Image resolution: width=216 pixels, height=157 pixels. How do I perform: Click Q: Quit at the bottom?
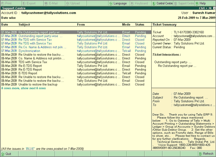point(10,154)
